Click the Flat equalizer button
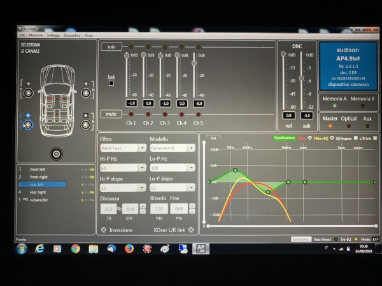The image size is (382, 286). click(213, 138)
